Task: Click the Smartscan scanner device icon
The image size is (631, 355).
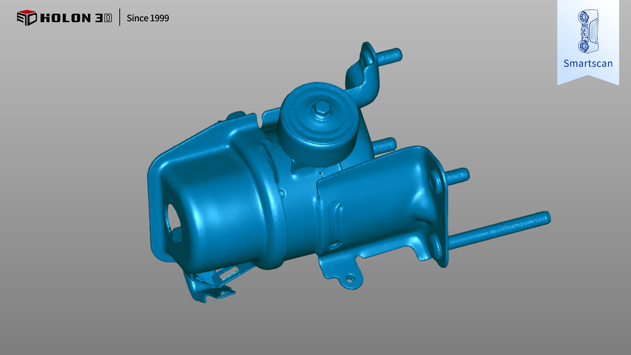Action: (588, 32)
